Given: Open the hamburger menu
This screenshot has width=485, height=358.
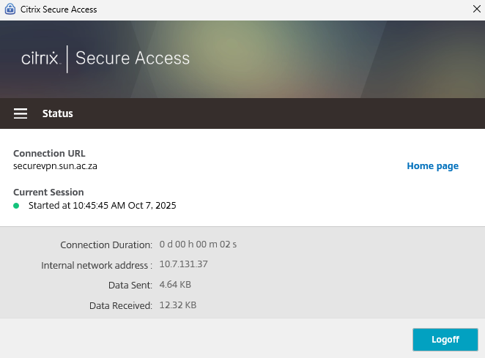Looking at the screenshot, I should [x=21, y=113].
